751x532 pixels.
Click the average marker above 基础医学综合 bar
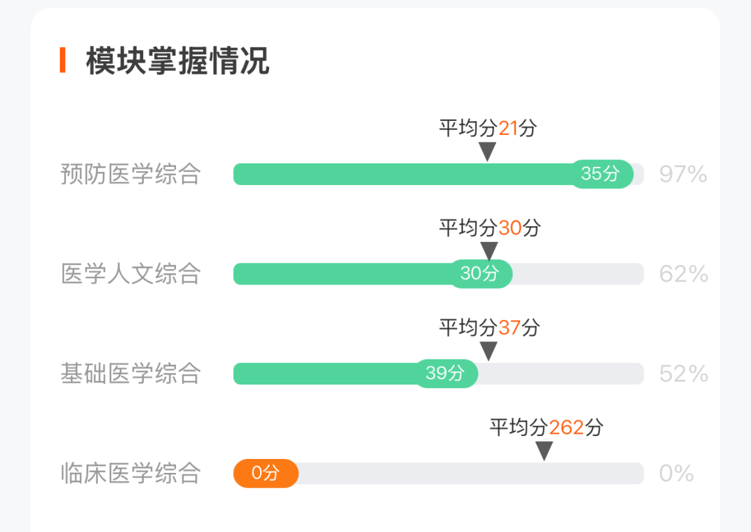click(489, 351)
